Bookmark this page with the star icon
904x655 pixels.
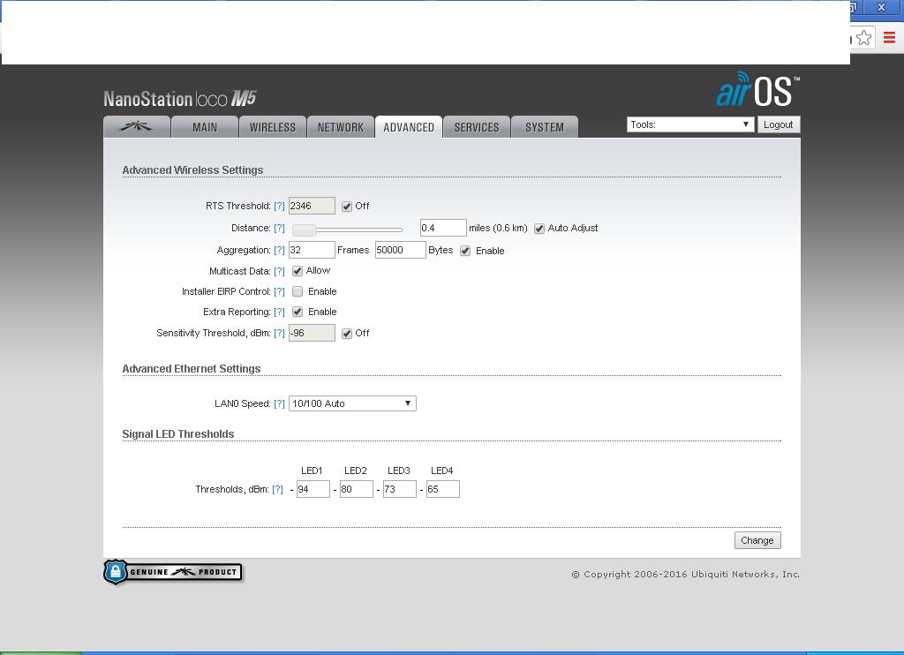pos(863,38)
